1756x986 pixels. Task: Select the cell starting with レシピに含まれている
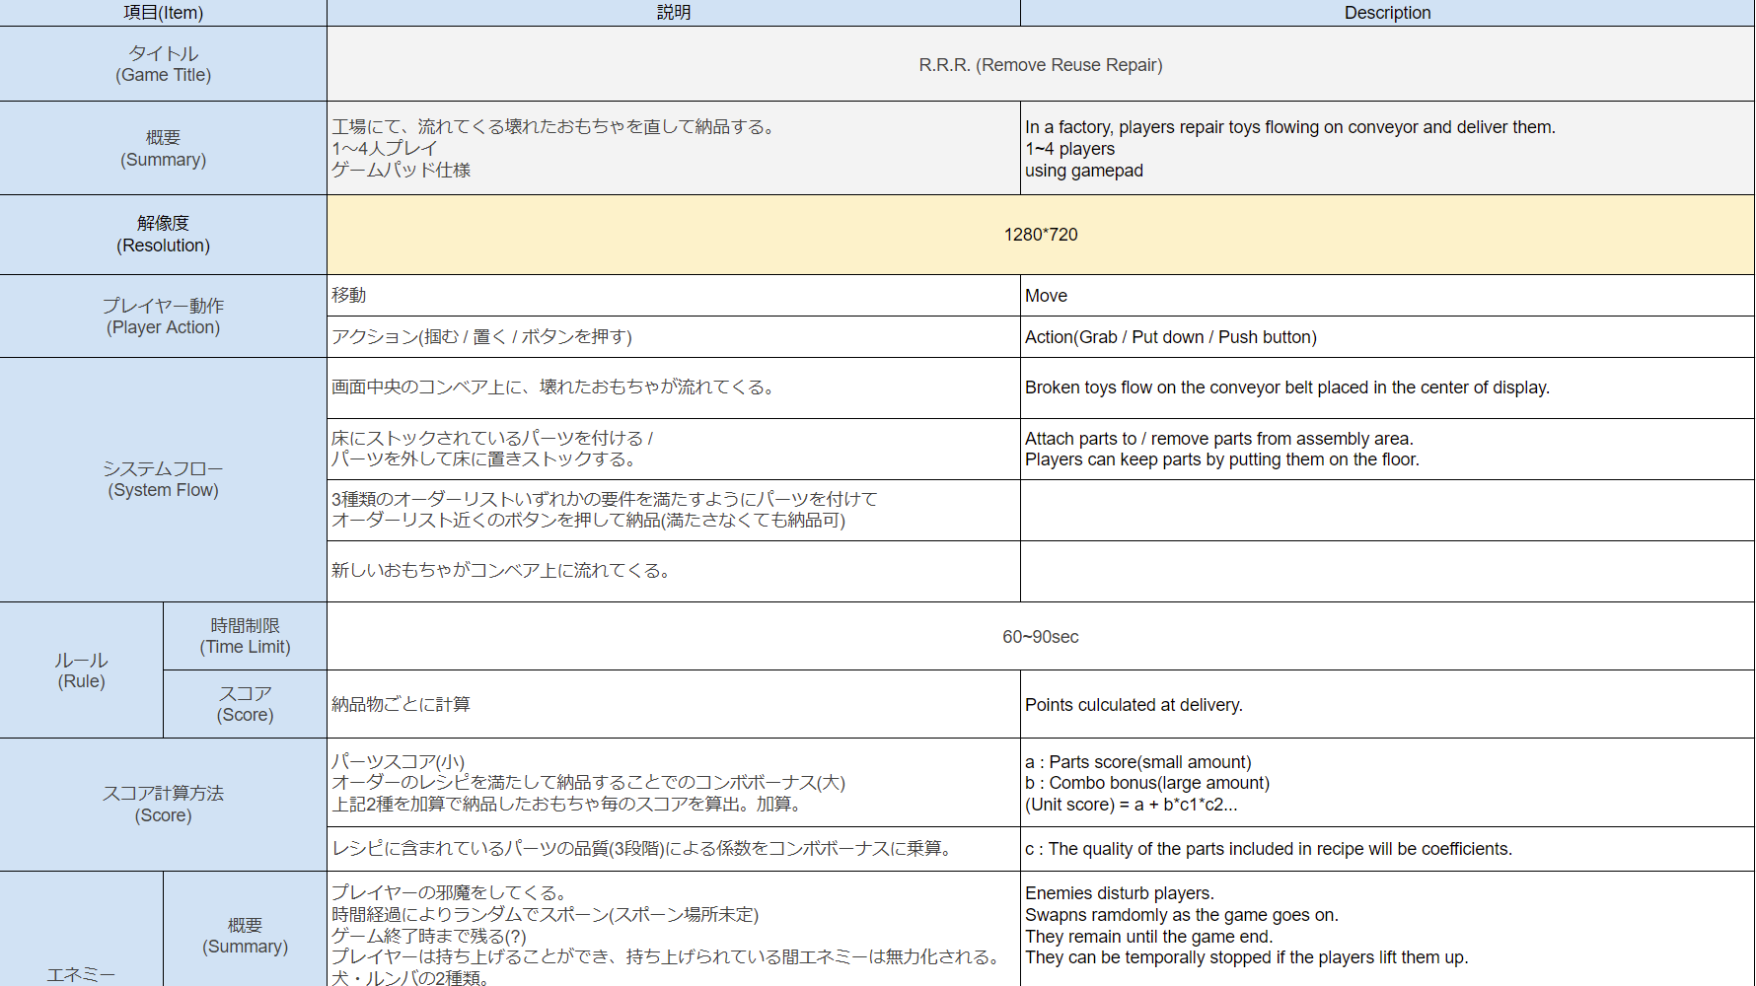point(674,849)
